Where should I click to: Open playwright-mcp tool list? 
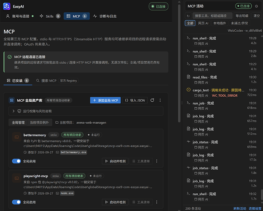(141, 202)
